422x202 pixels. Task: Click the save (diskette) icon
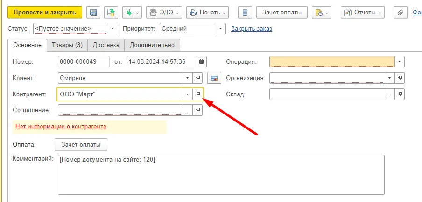[x=93, y=12]
